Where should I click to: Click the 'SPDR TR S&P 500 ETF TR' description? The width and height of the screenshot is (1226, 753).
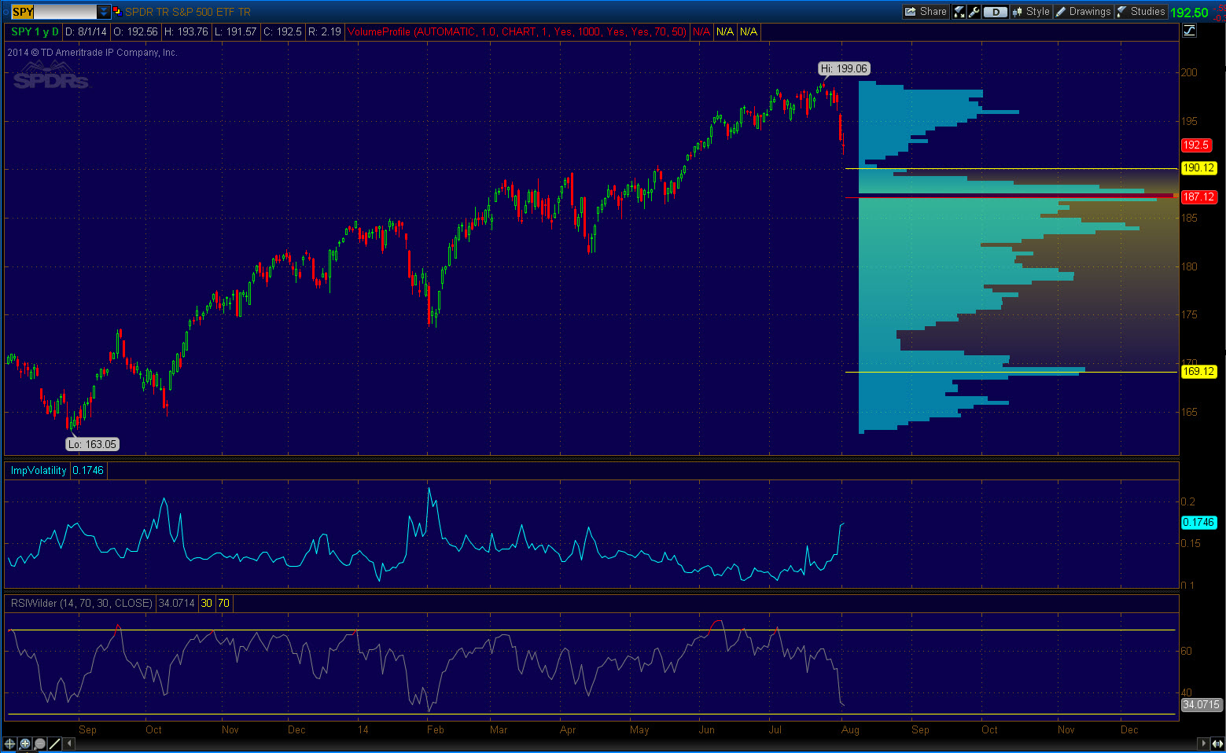tap(188, 12)
